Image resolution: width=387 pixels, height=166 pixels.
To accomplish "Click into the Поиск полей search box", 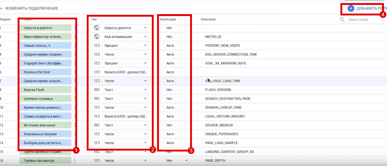I will tap(361, 20).
